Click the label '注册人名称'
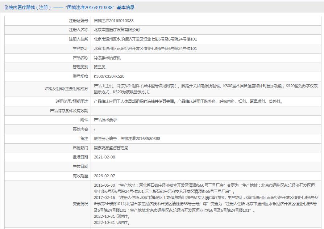The height and width of the screenshot is (229, 324). coord(78,30)
